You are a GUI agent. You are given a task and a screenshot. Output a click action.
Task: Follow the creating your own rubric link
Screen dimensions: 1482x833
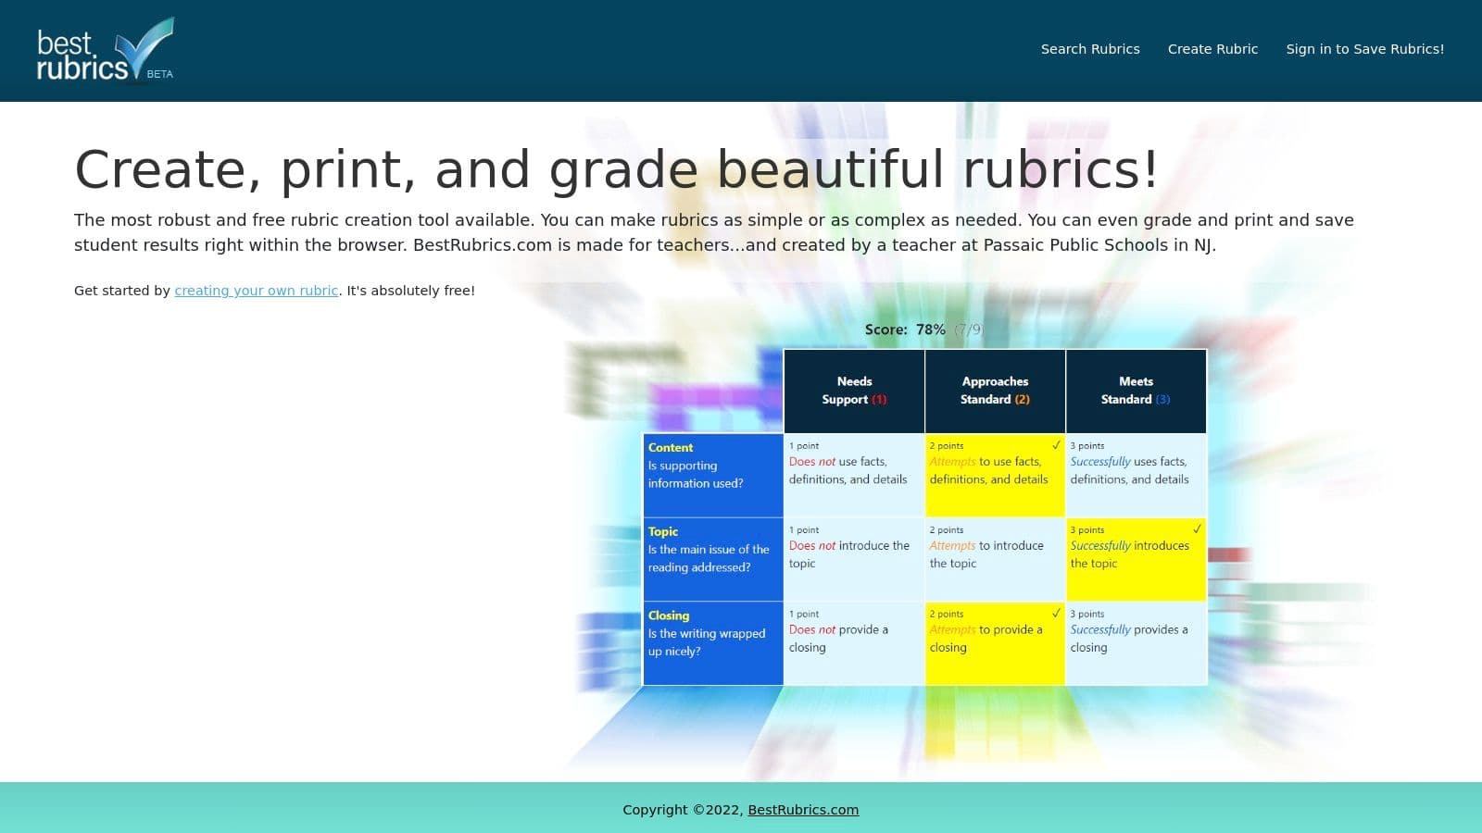point(256,291)
